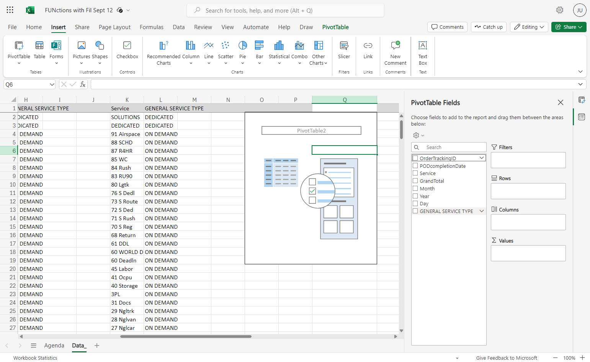
Task: Select column Q header
Action: (x=345, y=100)
